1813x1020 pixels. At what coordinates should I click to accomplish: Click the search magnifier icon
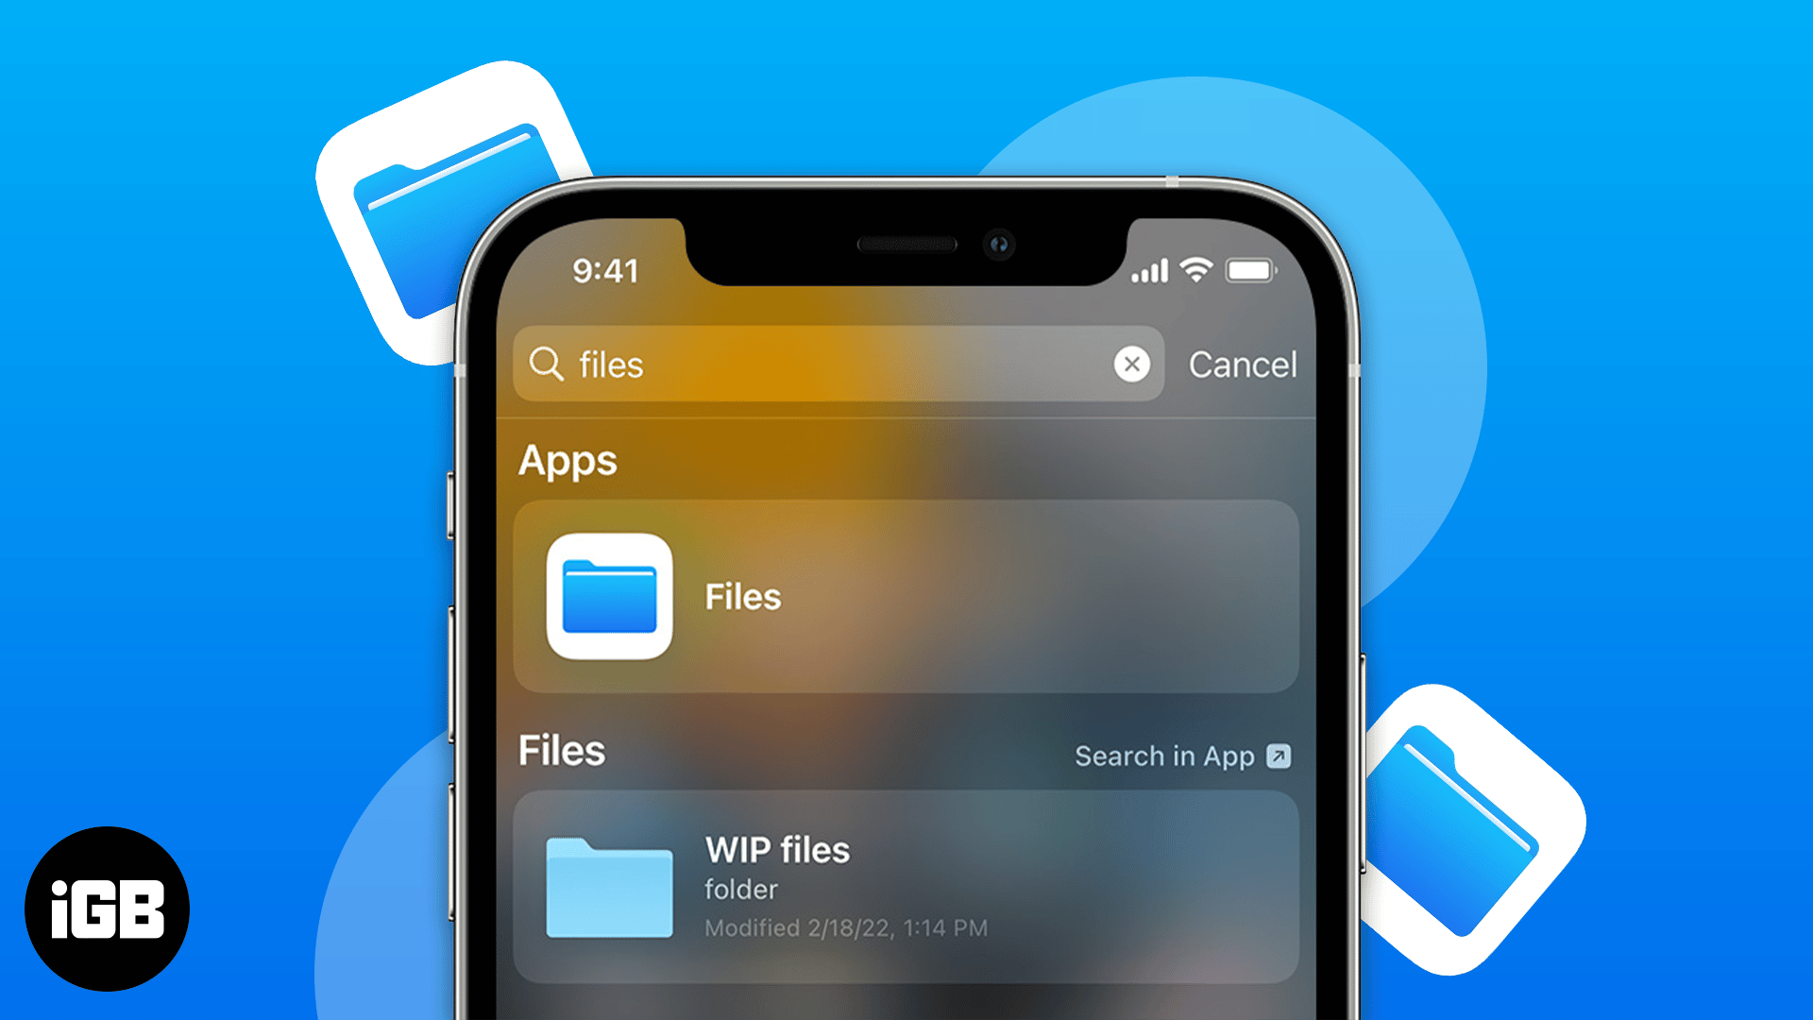click(547, 364)
